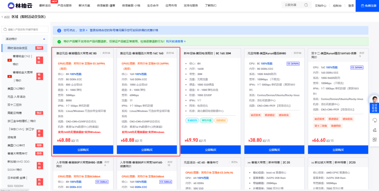Click the 文档中心 link in the header
This screenshot has height=191, width=379.
click(x=320, y=6)
